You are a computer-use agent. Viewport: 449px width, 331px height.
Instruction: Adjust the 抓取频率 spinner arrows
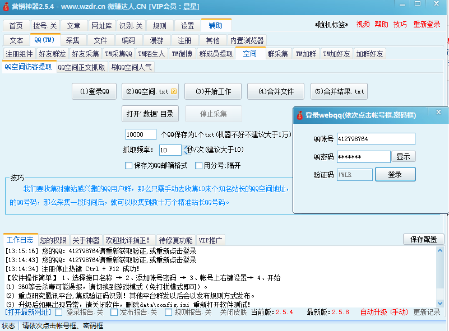click(187, 150)
